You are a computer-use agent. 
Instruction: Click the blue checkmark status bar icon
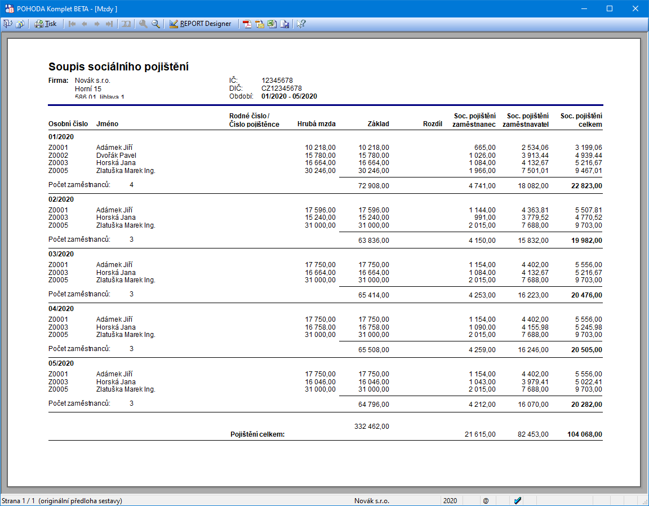[517, 500]
